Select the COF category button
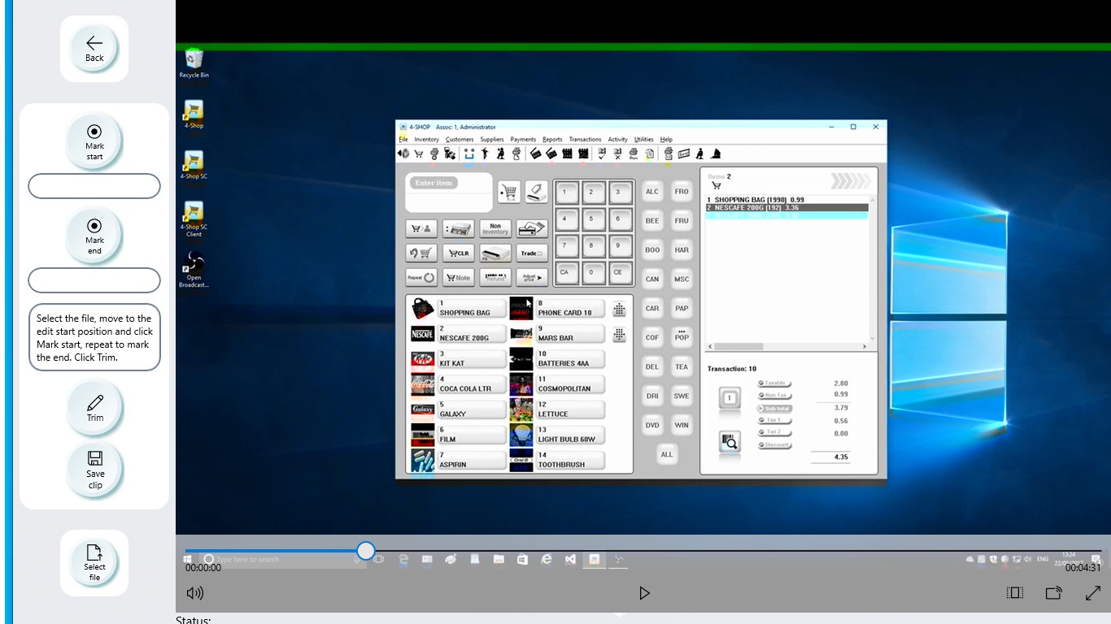 [652, 338]
